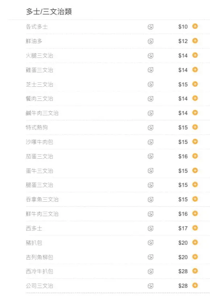Click the 多士/三文治類 category heading

(49, 12)
